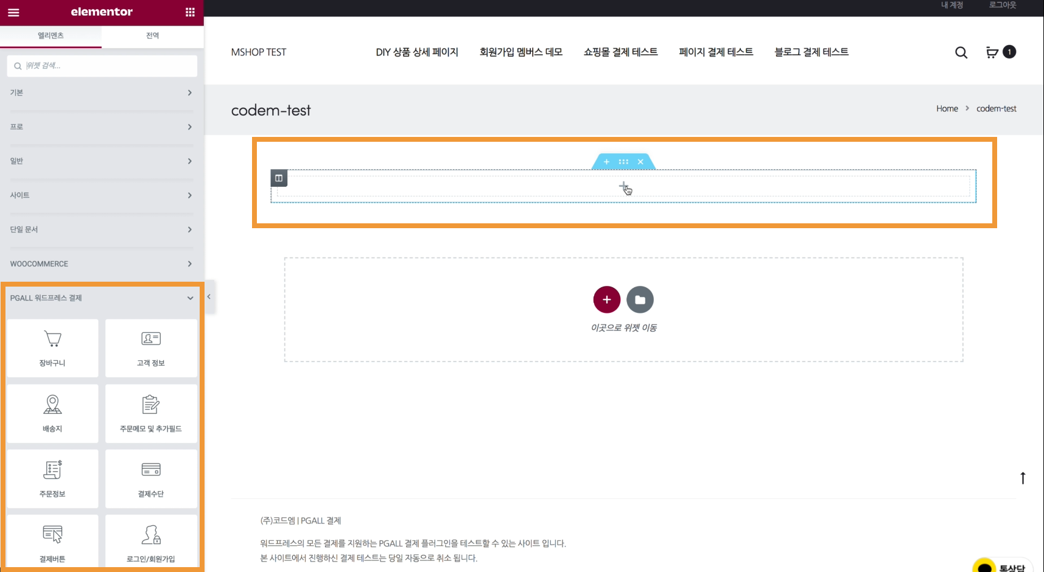Image resolution: width=1044 pixels, height=572 pixels.
Task: Open the template library folder button
Action: [x=640, y=299]
